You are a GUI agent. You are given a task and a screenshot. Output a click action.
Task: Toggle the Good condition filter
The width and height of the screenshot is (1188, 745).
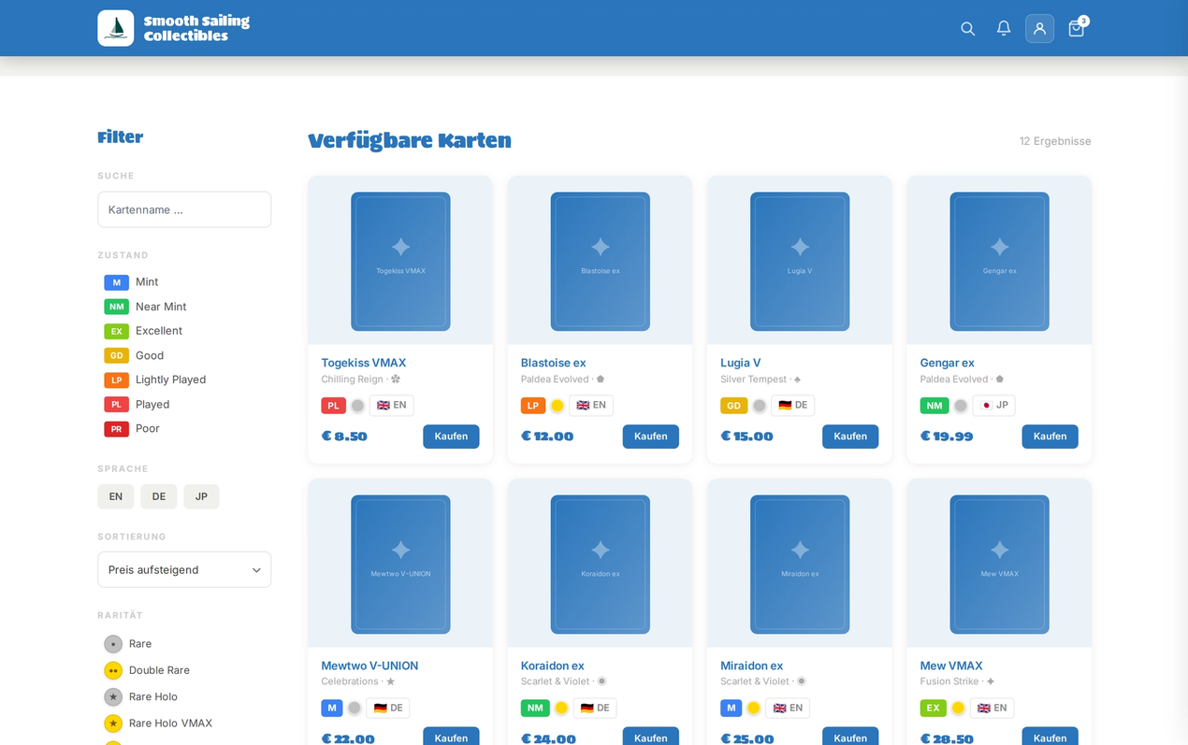coord(134,355)
